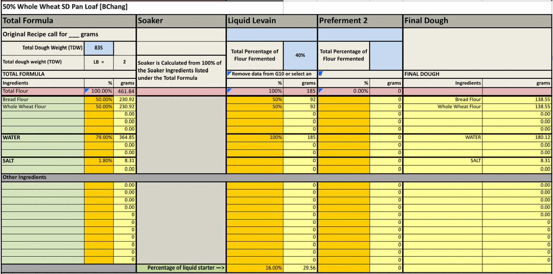Click the 29.56 grams liquid starter cell
The width and height of the screenshot is (553, 274).
(x=300, y=268)
